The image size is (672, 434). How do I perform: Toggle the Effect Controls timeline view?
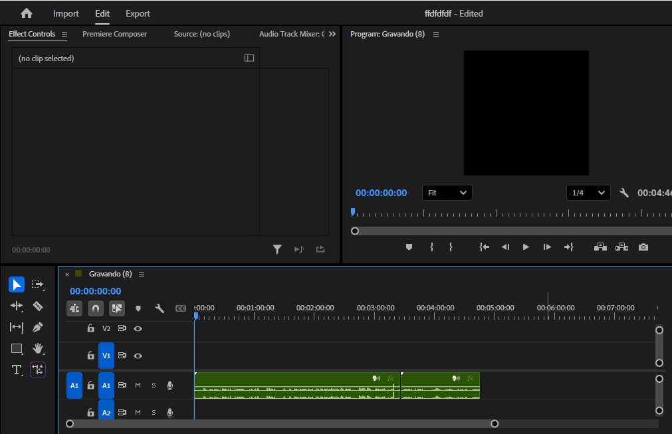[249, 58]
